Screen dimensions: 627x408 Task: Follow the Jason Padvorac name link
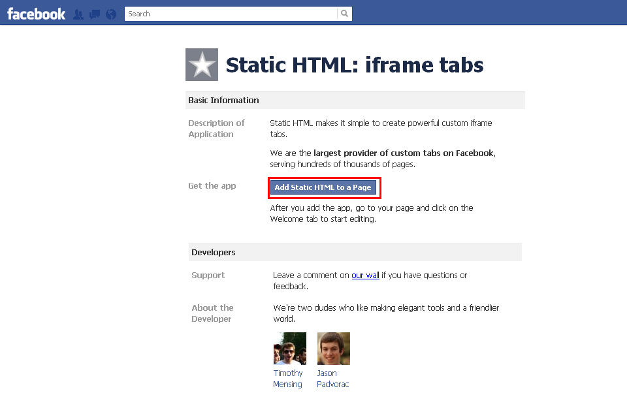click(x=332, y=379)
